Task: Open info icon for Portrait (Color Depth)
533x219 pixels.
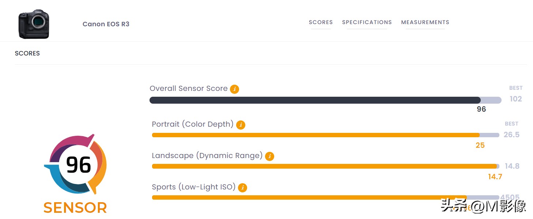Action: [x=241, y=125]
